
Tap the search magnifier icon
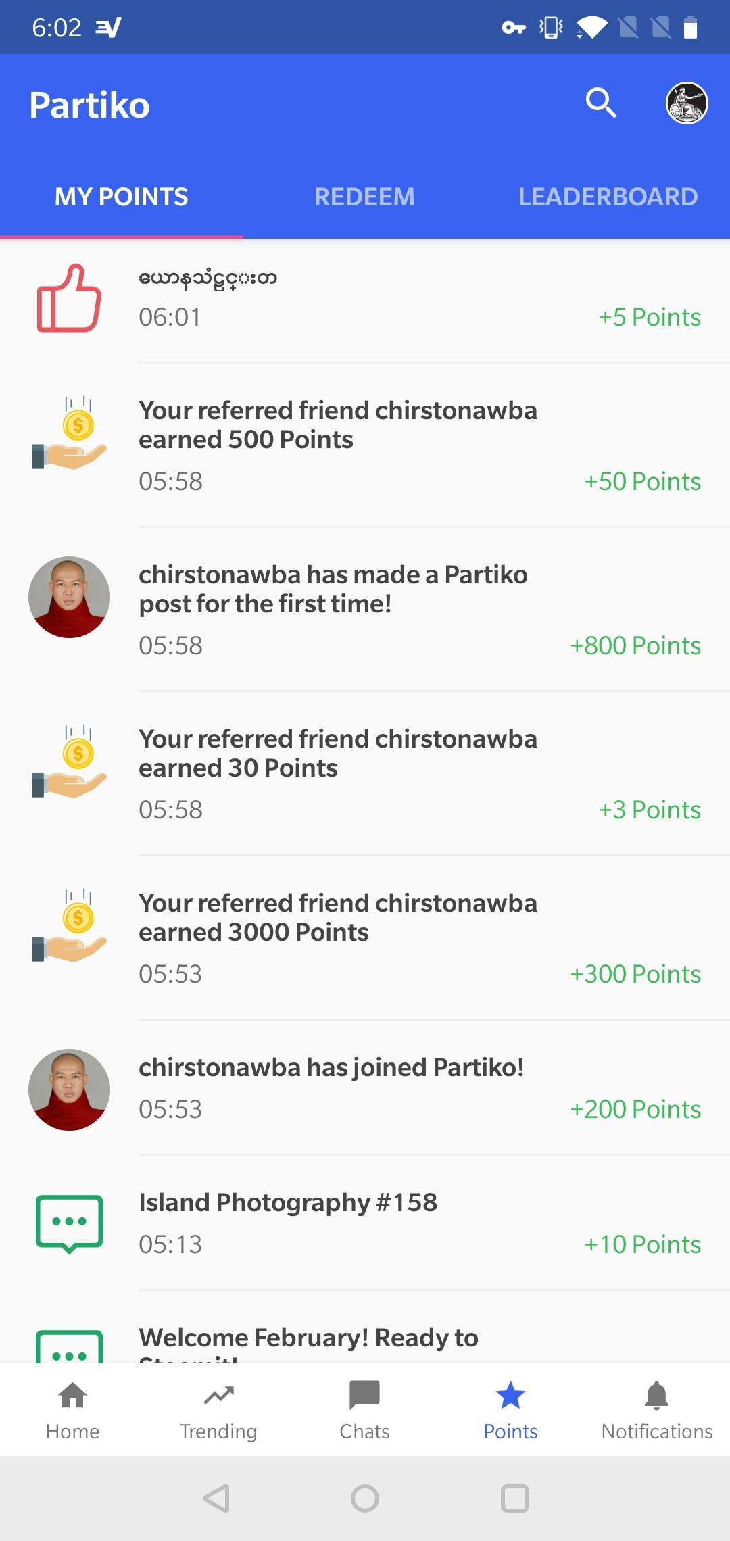coord(601,103)
